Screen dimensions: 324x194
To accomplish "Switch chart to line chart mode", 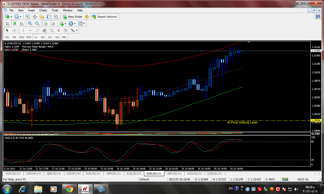I will pyautogui.click(x=22, y=23).
